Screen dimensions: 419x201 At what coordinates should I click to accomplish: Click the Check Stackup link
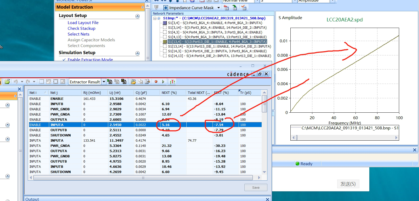coord(82,28)
